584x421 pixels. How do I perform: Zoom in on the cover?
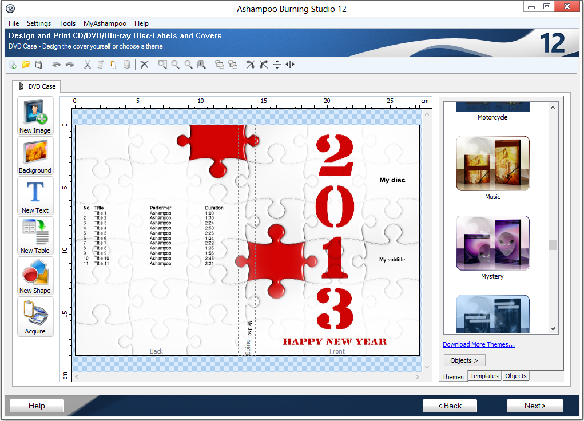(175, 65)
